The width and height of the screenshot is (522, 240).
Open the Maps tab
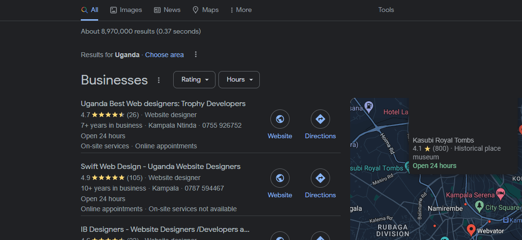click(205, 10)
